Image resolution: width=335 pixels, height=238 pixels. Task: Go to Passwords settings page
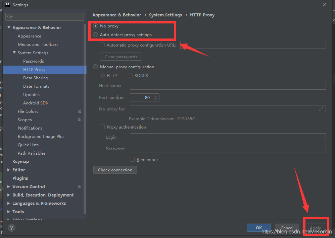pos(34,61)
